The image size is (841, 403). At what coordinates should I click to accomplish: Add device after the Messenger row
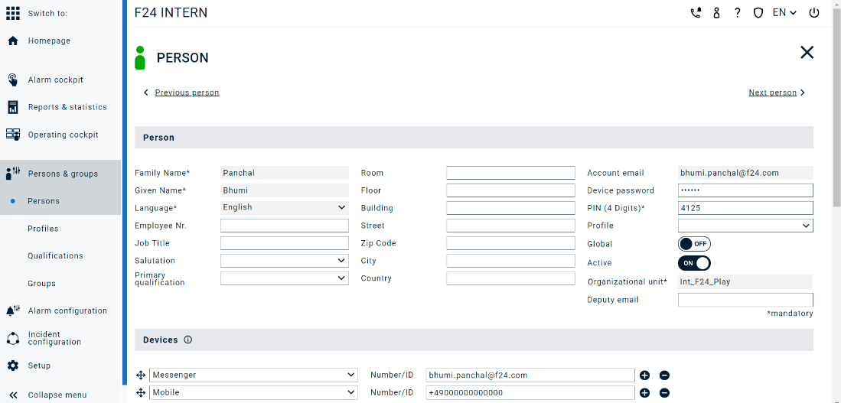click(644, 375)
